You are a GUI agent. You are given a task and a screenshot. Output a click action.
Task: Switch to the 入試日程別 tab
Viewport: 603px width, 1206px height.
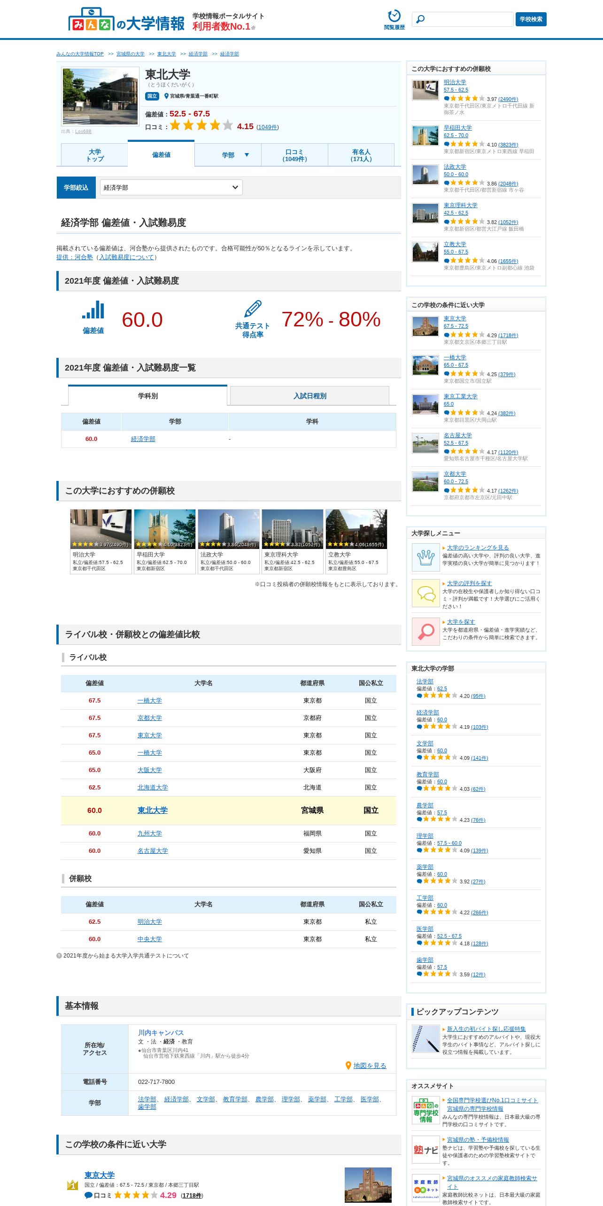click(309, 396)
